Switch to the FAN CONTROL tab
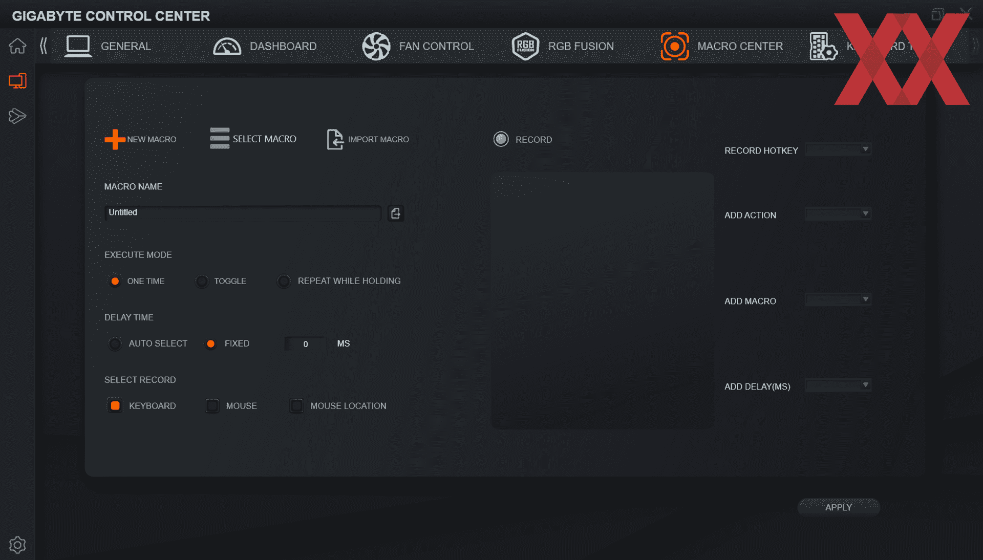This screenshot has width=983, height=560. click(436, 46)
